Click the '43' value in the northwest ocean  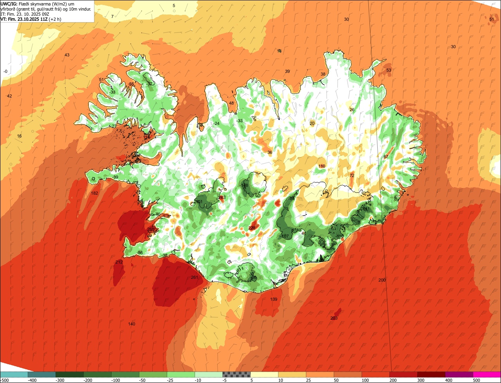tap(67, 55)
